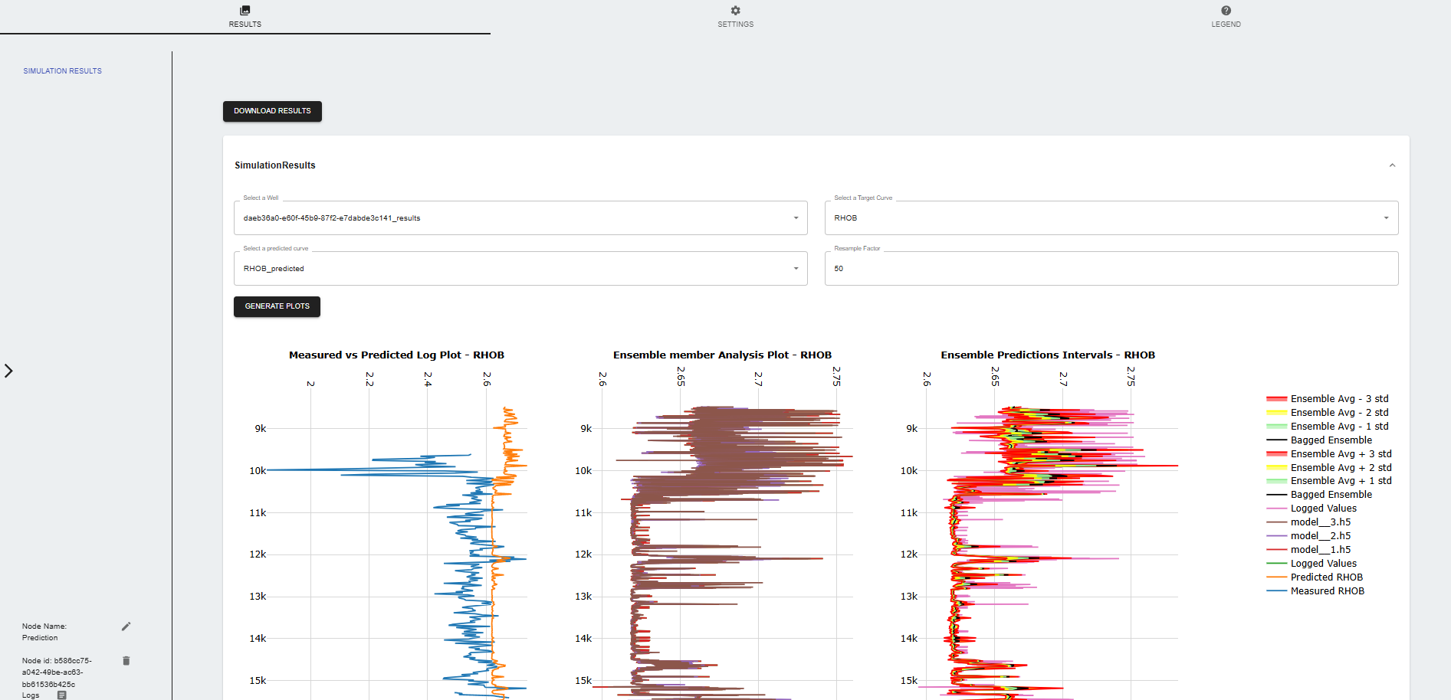Click the pencil icon to edit node name
Screen dimensions: 1451x700
pos(126,626)
